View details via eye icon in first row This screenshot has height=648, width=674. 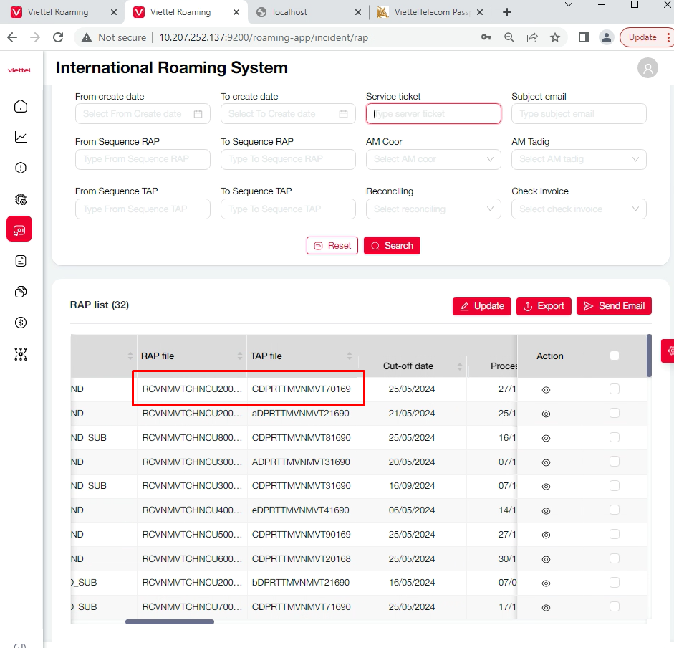click(x=546, y=390)
